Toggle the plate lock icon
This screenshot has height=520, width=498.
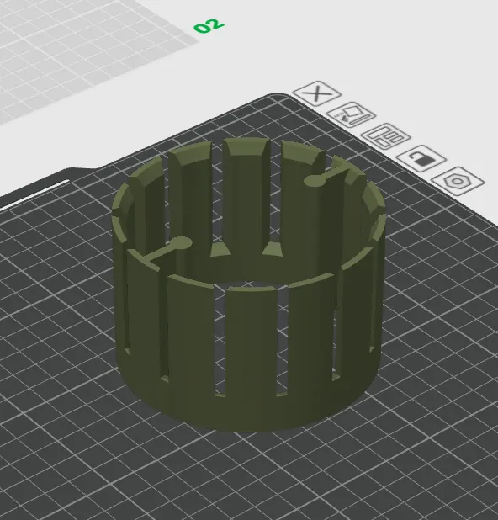[421, 158]
